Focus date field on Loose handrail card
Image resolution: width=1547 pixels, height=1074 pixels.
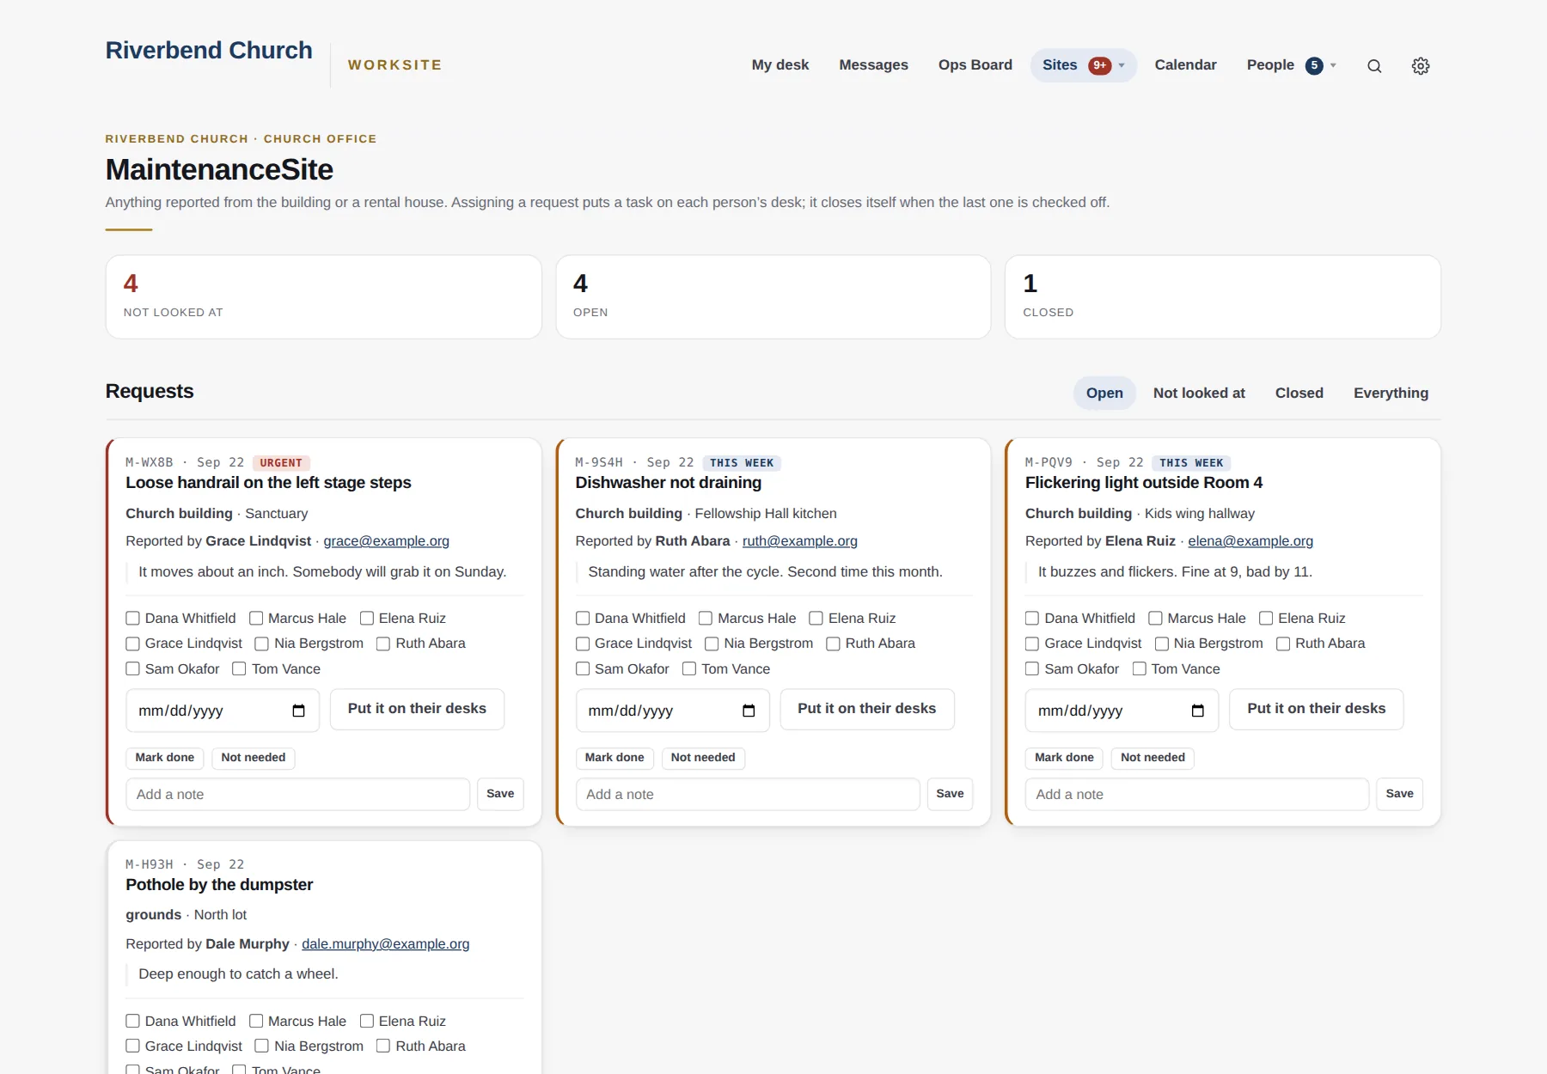click(223, 711)
